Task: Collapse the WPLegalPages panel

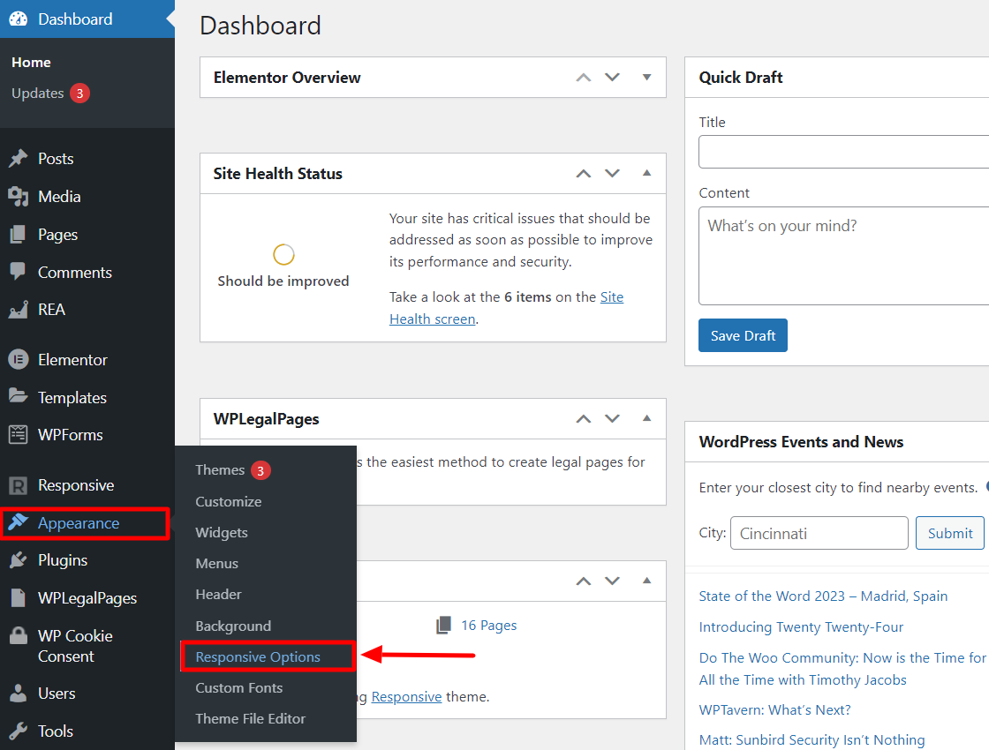Action: click(x=646, y=418)
